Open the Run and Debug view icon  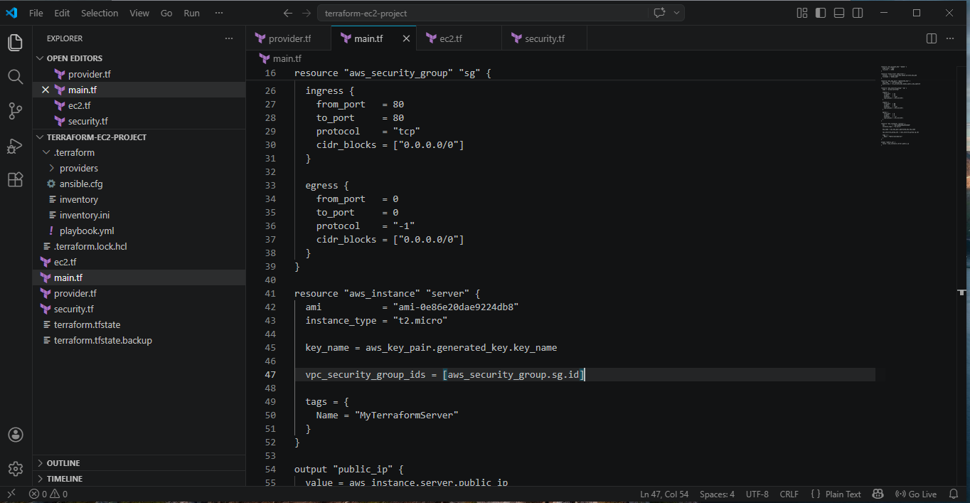pos(15,145)
